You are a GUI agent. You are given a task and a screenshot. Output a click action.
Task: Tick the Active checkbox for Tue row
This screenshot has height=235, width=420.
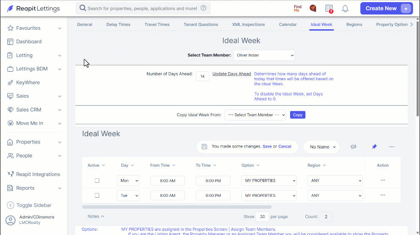click(x=97, y=196)
